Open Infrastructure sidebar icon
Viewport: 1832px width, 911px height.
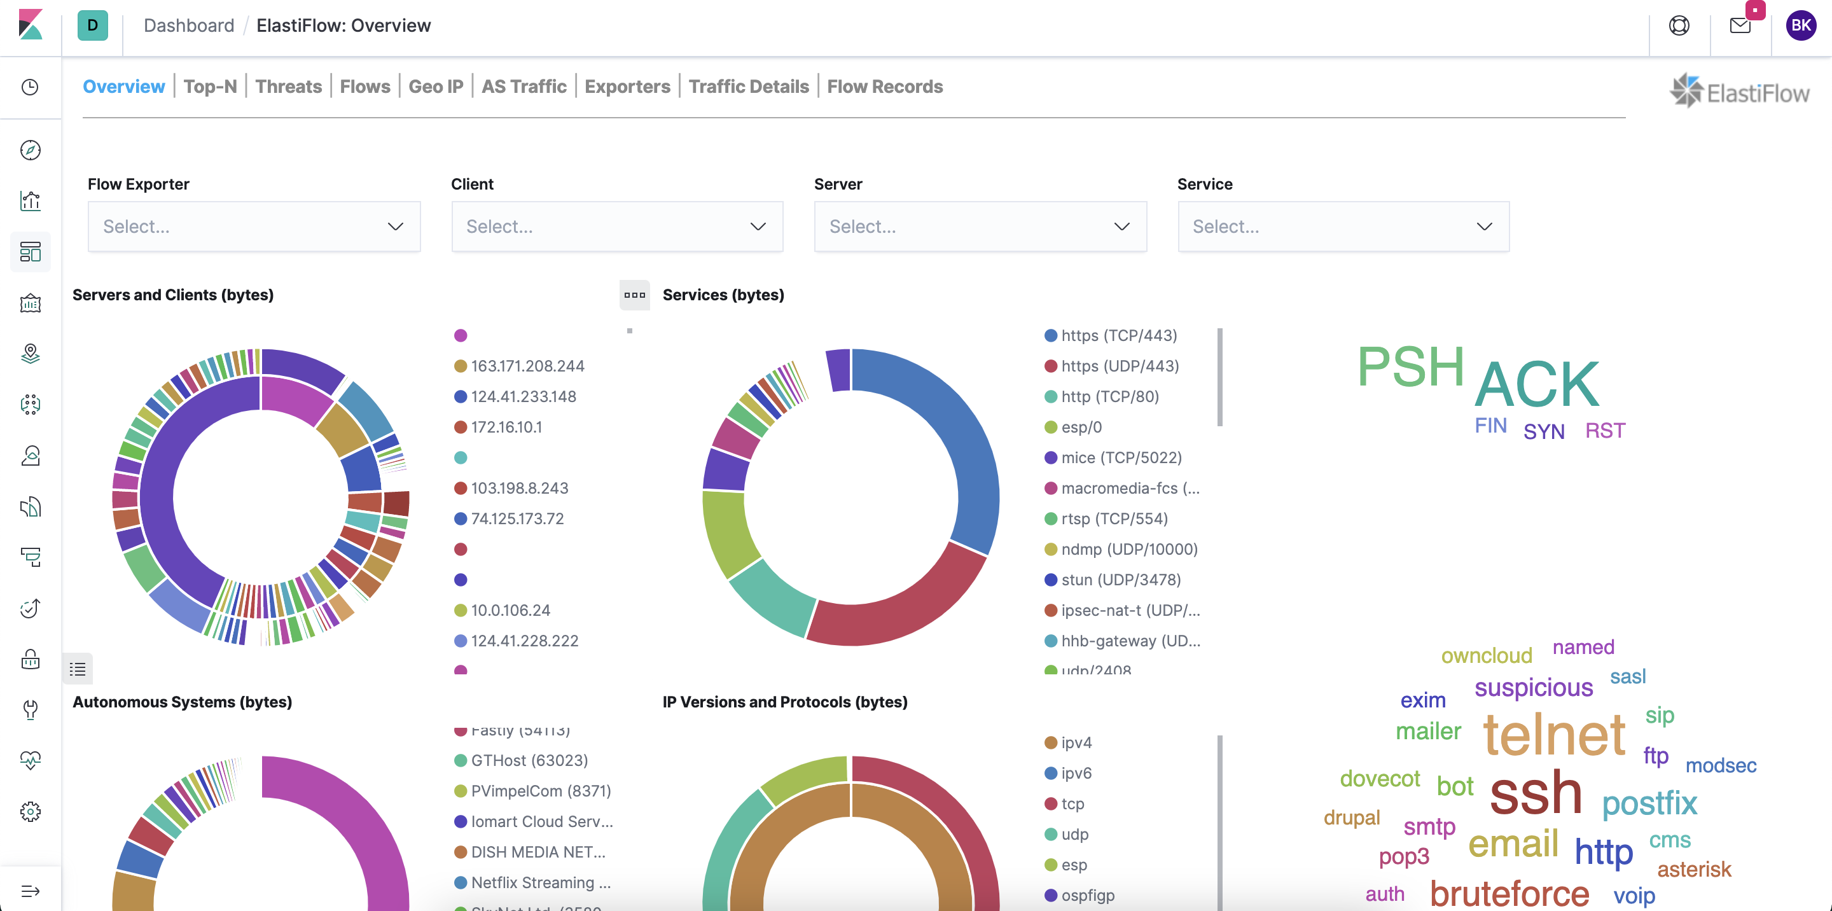pyautogui.click(x=31, y=456)
